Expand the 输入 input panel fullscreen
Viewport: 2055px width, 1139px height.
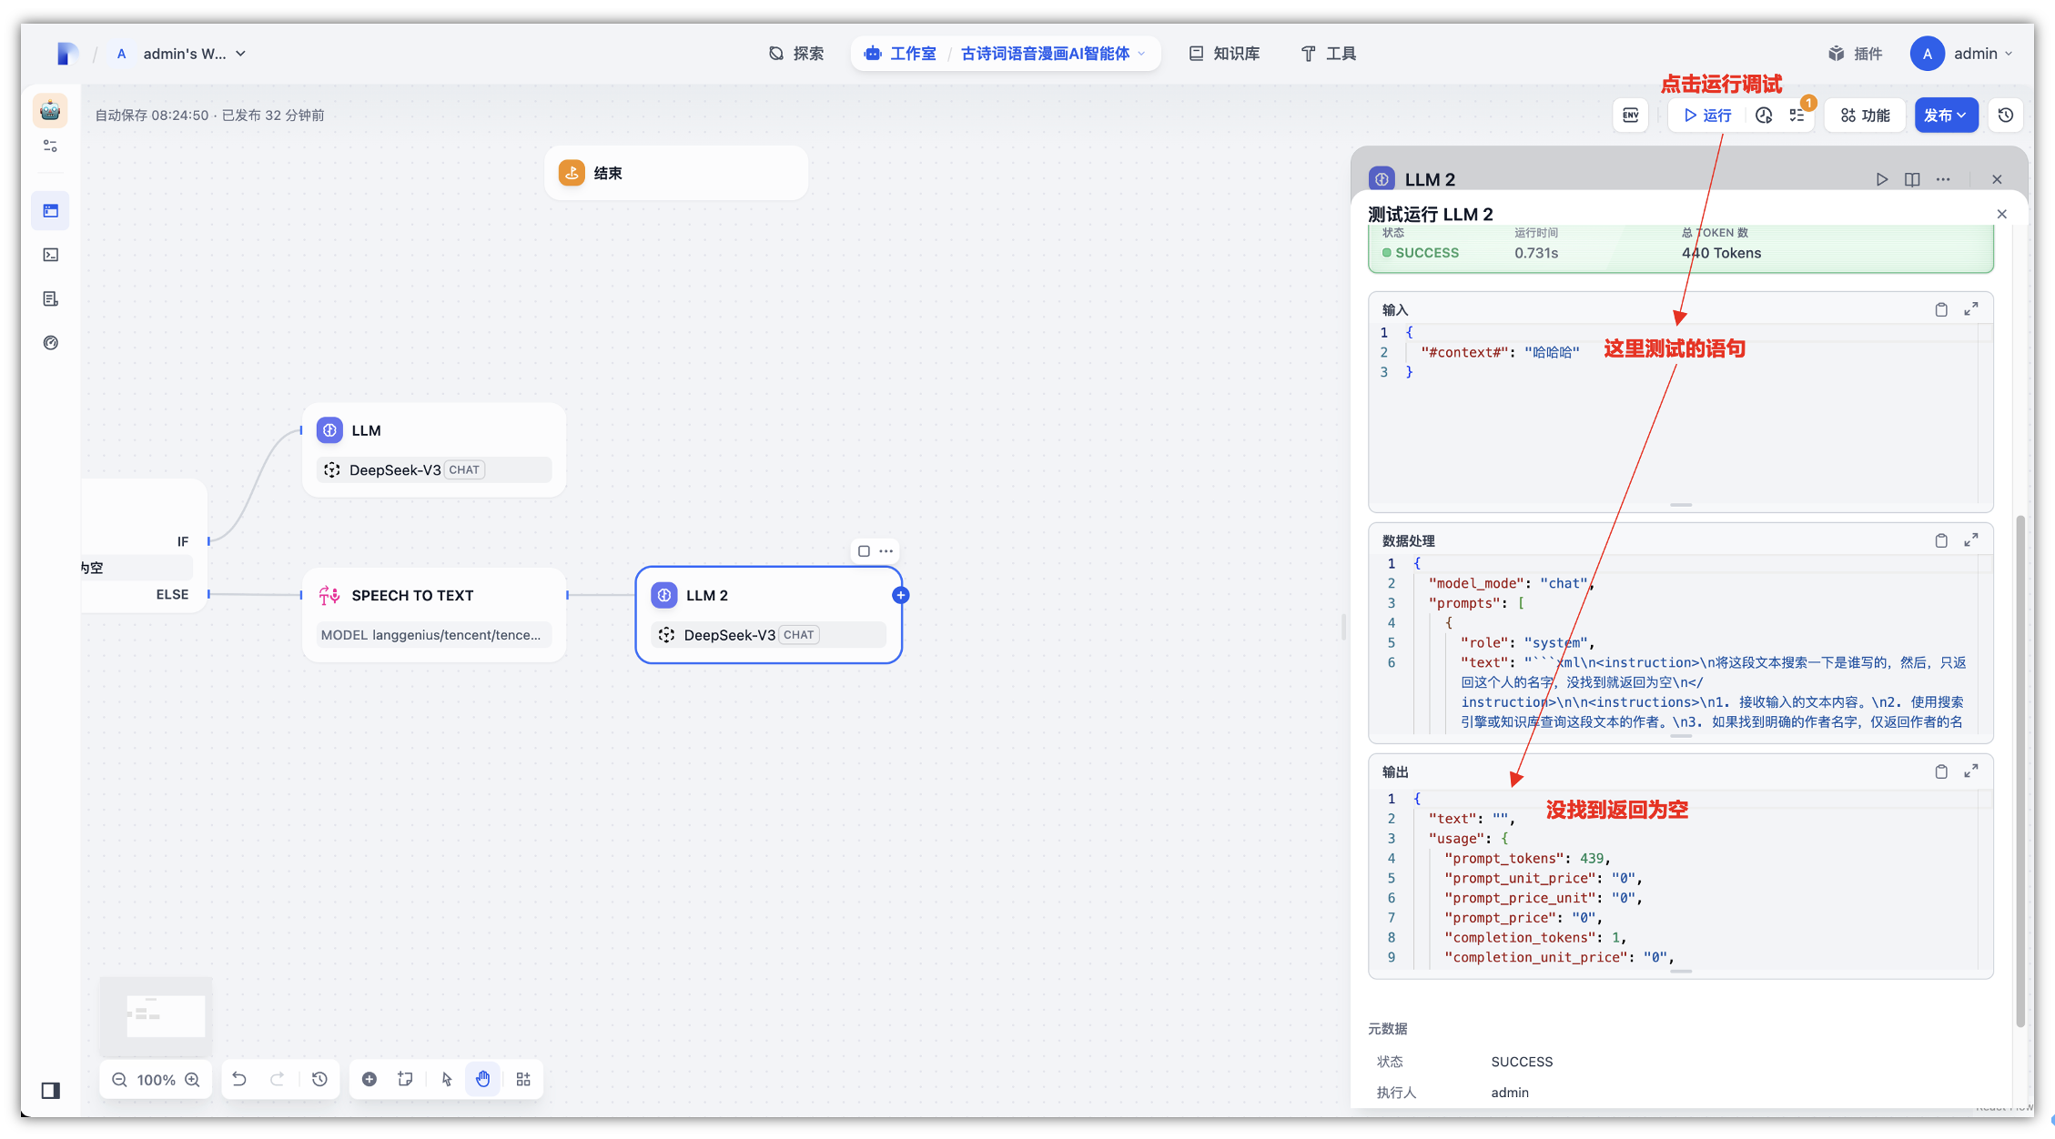(x=1971, y=309)
